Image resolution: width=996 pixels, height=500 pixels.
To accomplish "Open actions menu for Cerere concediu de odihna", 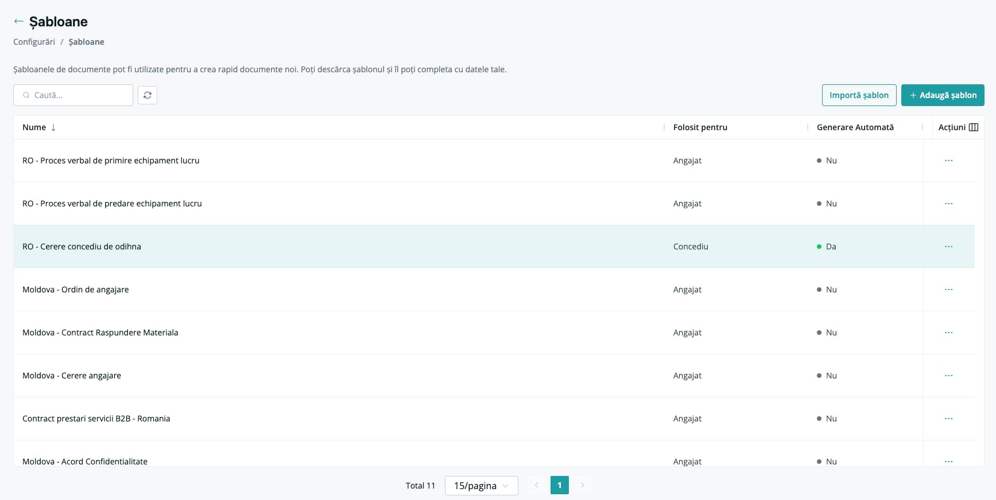I will pos(949,247).
